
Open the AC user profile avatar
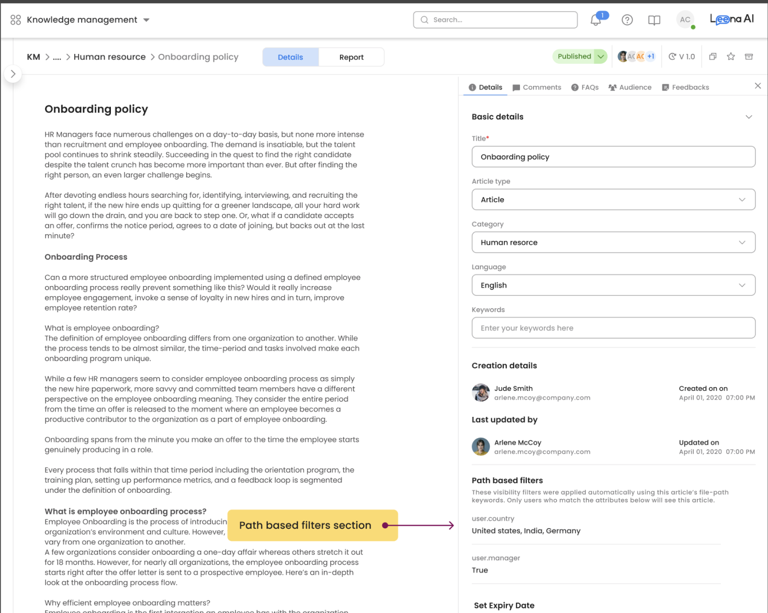coord(685,20)
